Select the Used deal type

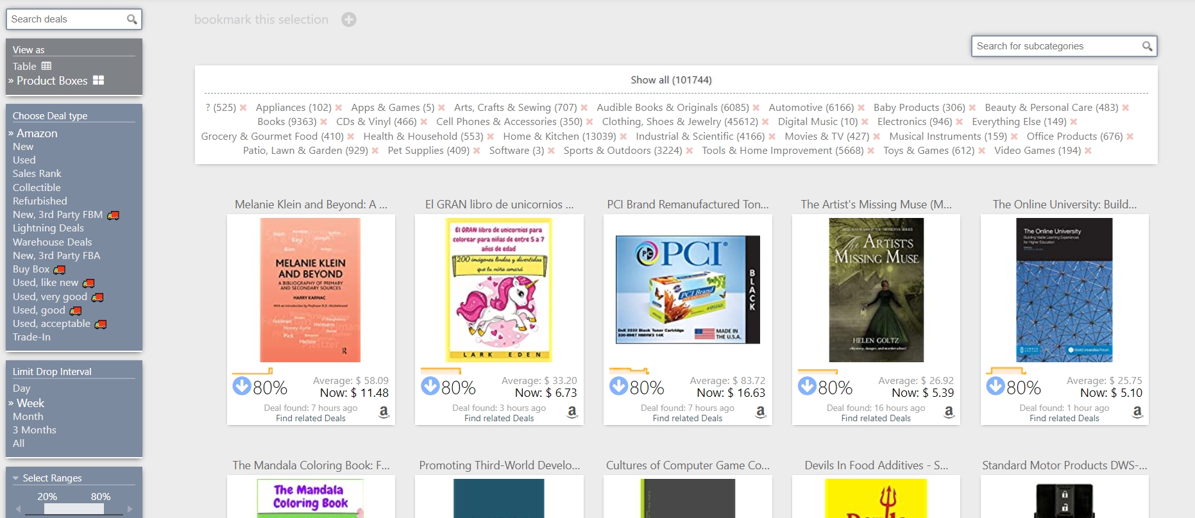click(24, 160)
